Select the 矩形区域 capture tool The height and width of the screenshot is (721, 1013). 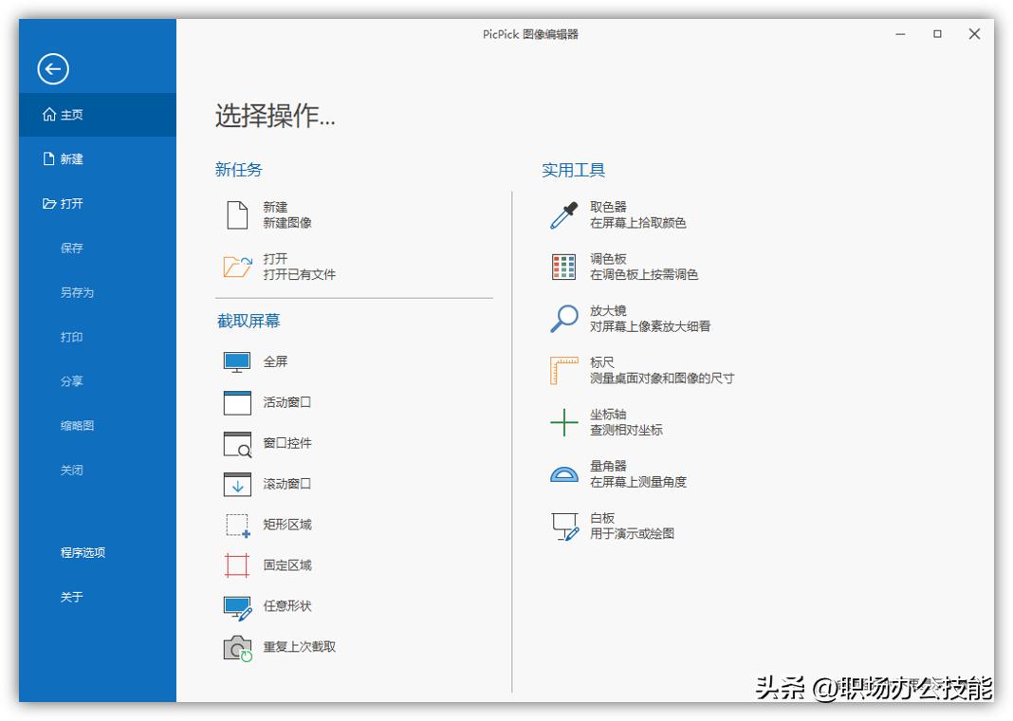tap(287, 524)
